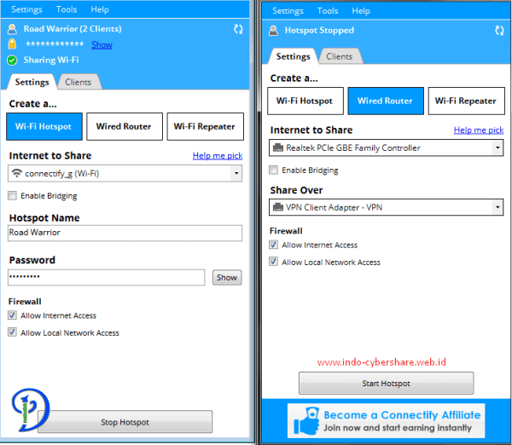Screen dimensions: 512x445
Task: Click Hotspot Name field with Road Warrior
Action: (x=125, y=233)
